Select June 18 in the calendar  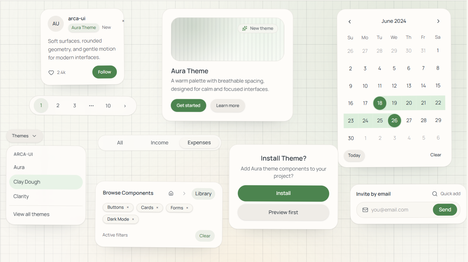380,103
